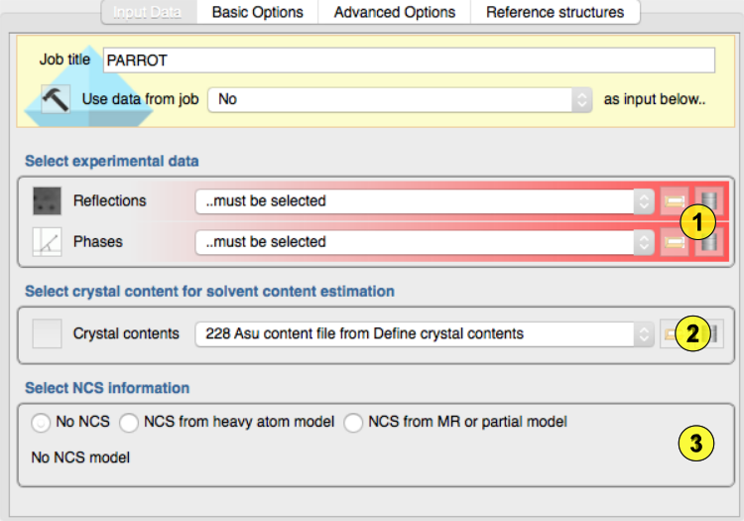Click the Crystal contents data type icon
Screen dimensions: 744x521
[47, 333]
